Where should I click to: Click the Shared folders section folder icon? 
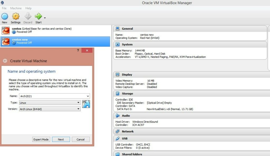pyautogui.click(x=118, y=154)
